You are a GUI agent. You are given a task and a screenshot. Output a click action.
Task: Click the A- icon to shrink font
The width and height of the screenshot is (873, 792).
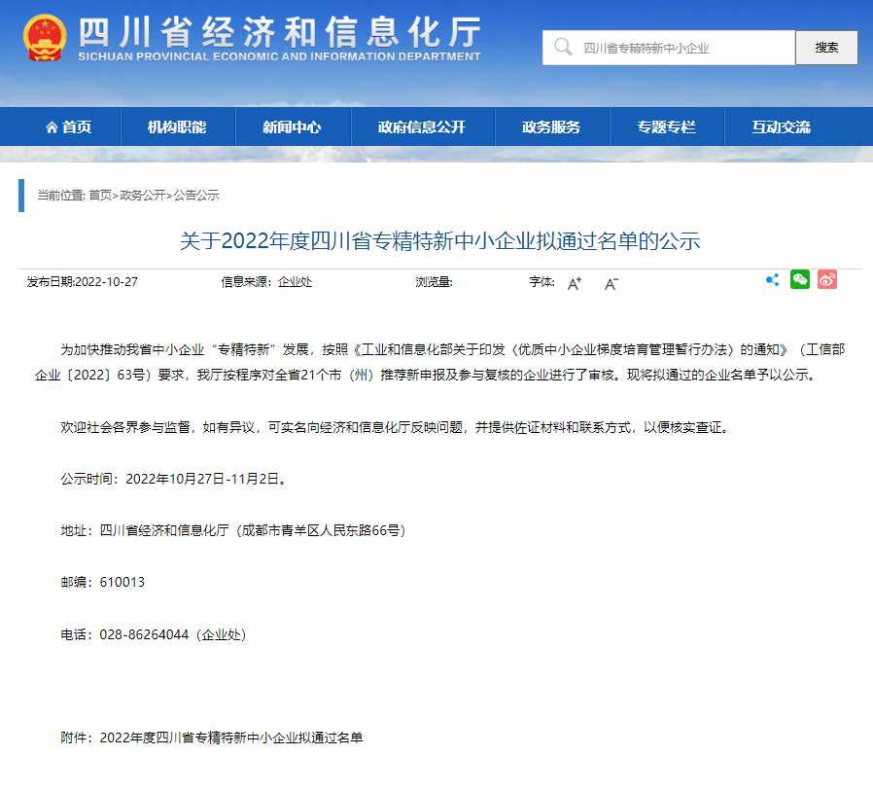[611, 283]
